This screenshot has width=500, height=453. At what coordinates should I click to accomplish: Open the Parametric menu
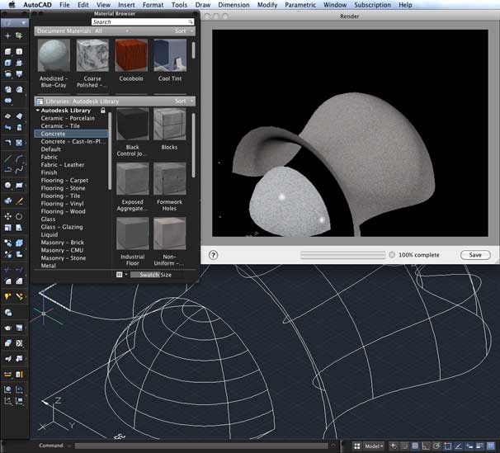pyautogui.click(x=300, y=5)
